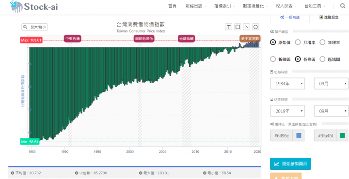Open the search magnifier icon in header

(343, 6)
